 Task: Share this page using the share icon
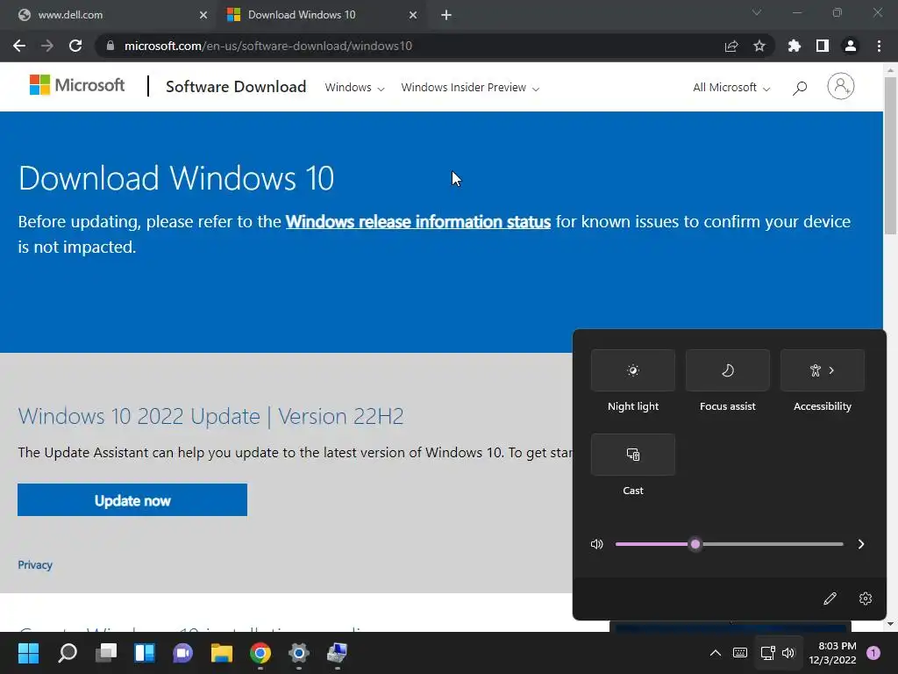click(731, 46)
